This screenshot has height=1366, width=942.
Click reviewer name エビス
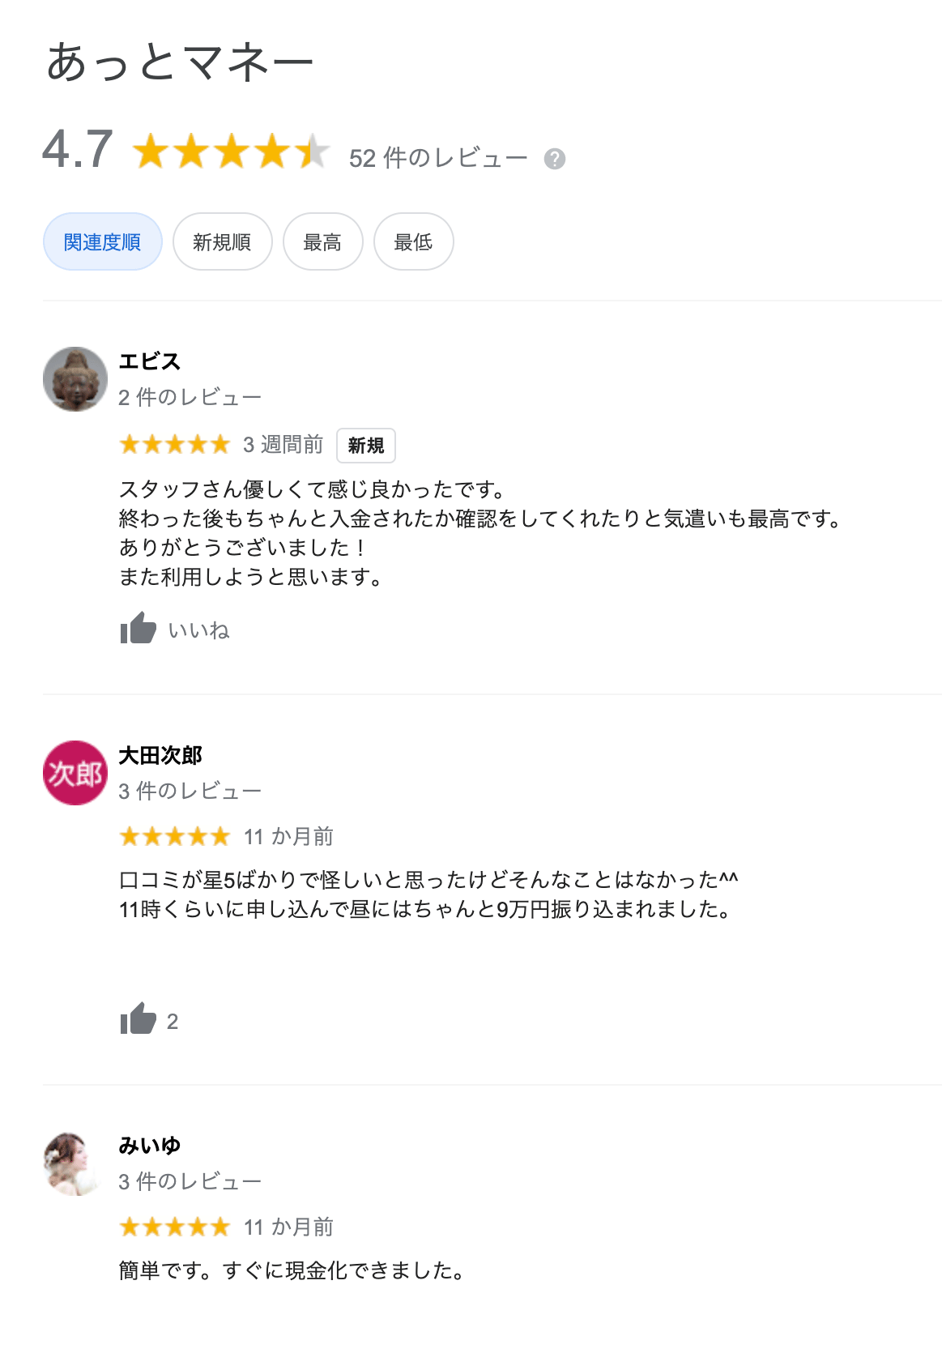tap(150, 361)
